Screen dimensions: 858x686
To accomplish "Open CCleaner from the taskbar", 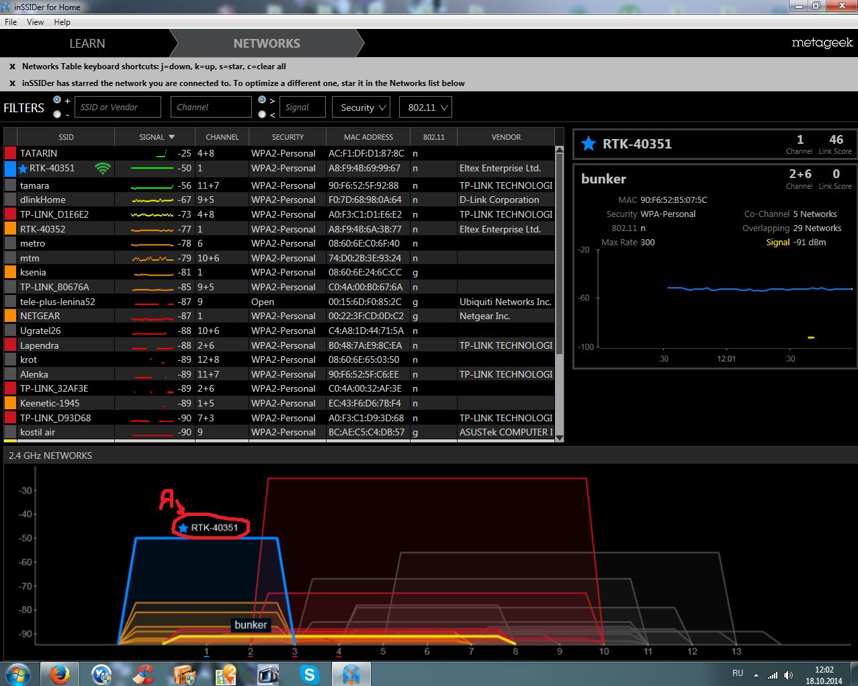I will 143,674.
